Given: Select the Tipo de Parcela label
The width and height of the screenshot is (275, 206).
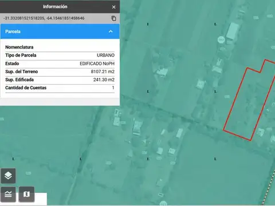Looking at the screenshot, I should 21,56.
